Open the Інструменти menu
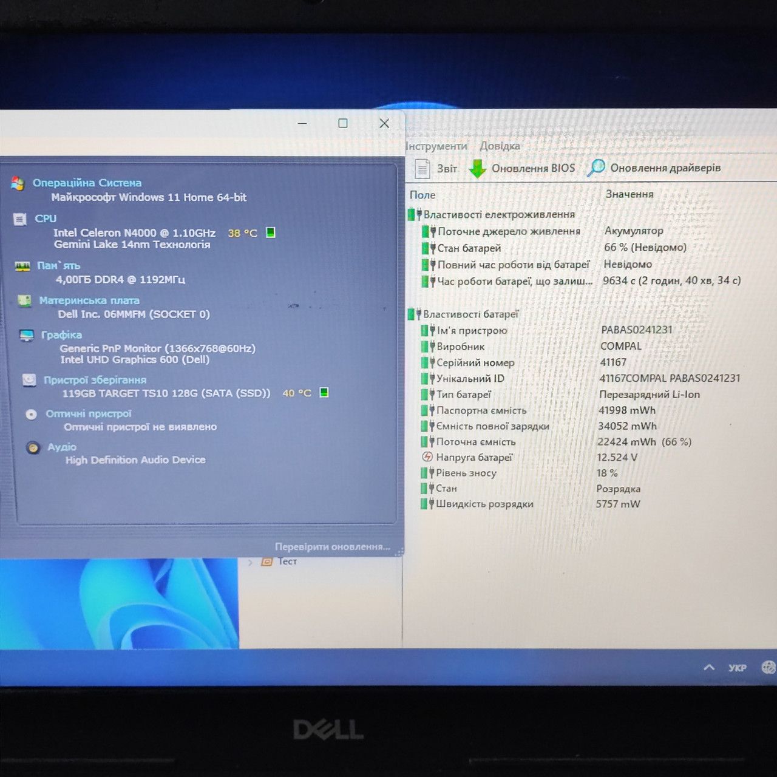The height and width of the screenshot is (777, 777). pos(436,146)
